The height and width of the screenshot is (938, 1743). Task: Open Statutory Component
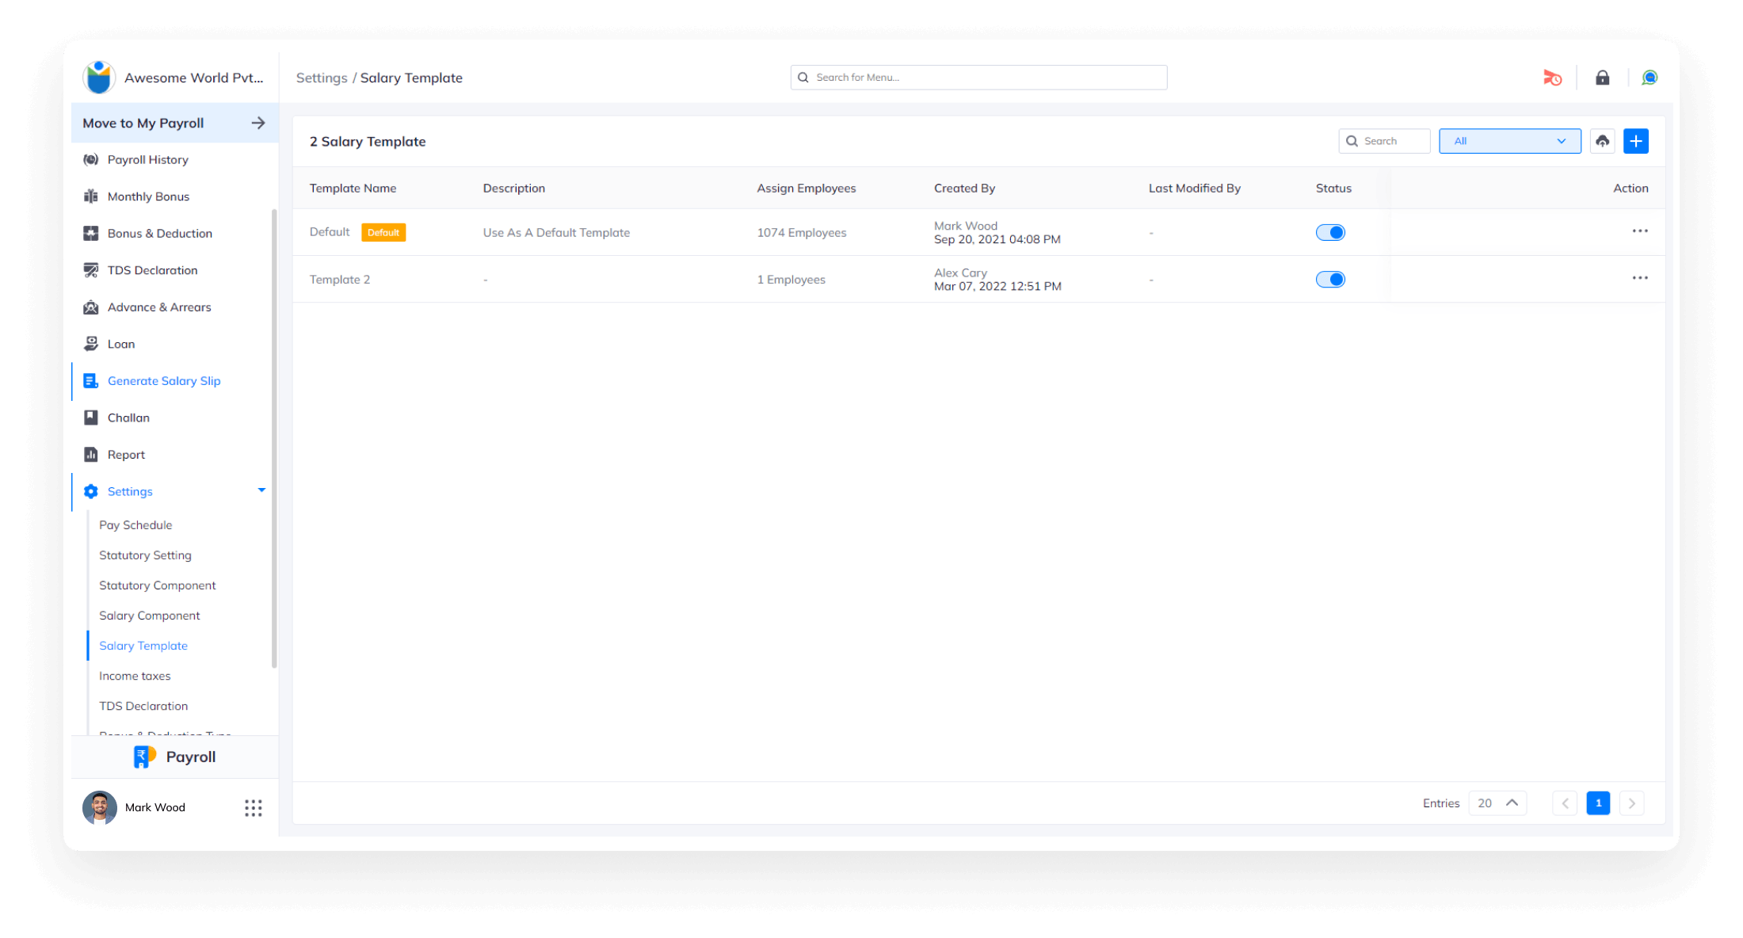157,585
